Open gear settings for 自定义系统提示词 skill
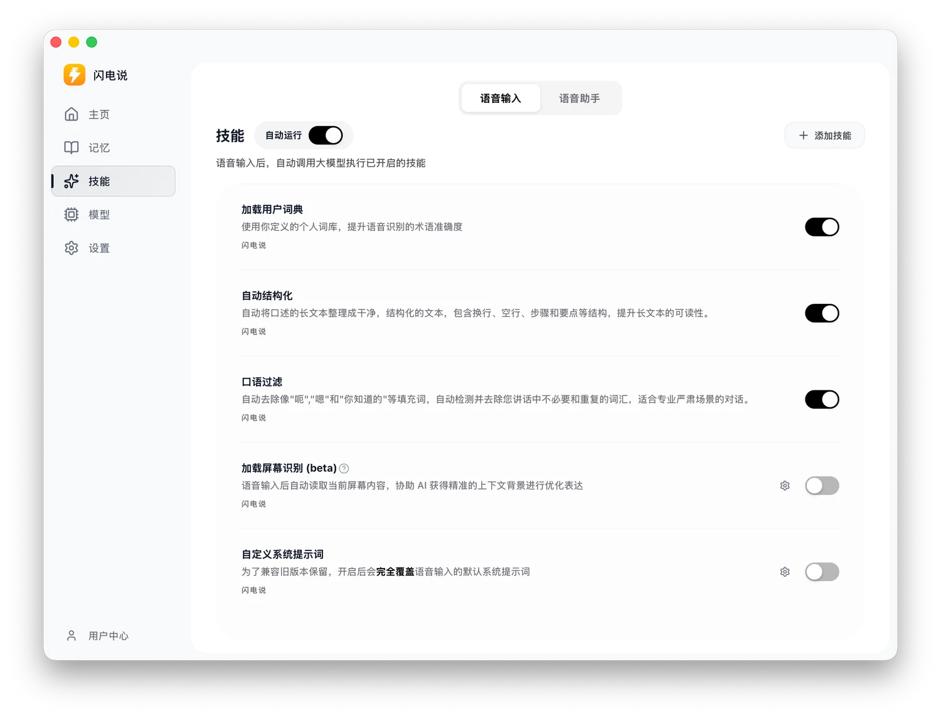The height and width of the screenshot is (718, 941). click(785, 572)
